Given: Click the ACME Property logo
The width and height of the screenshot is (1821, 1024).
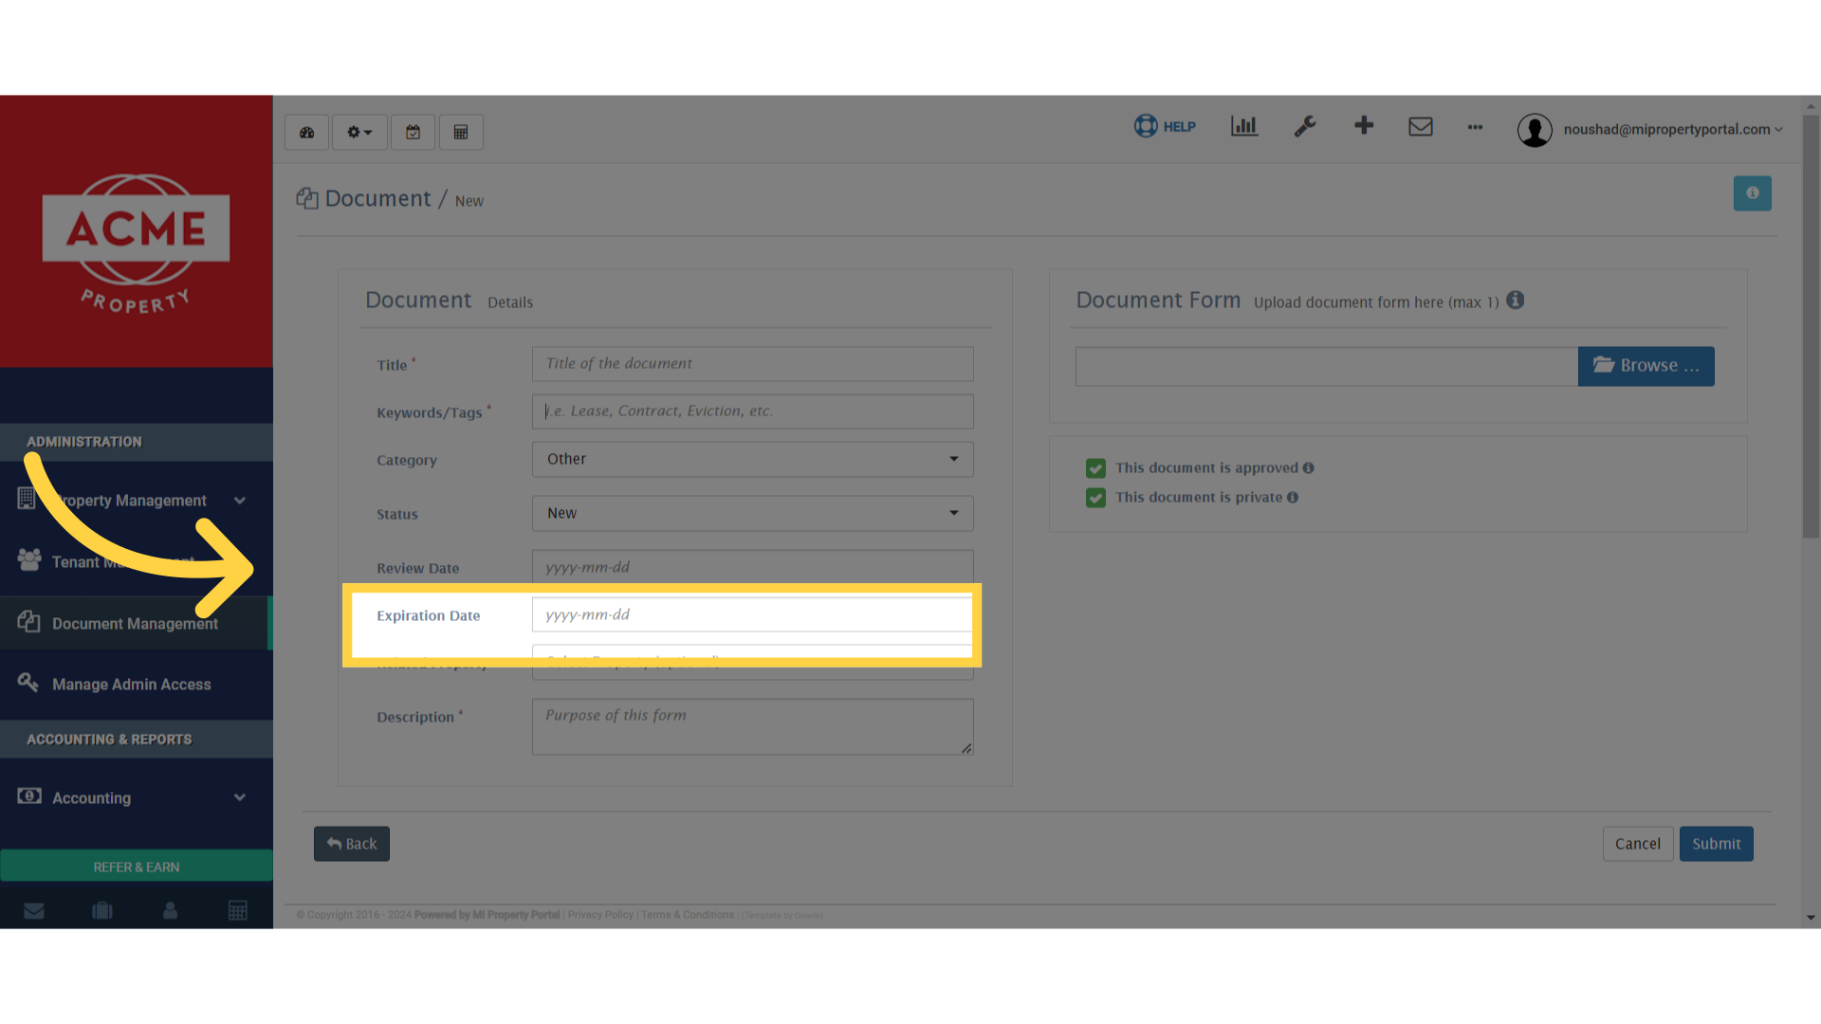Looking at the screenshot, I should pos(136,243).
